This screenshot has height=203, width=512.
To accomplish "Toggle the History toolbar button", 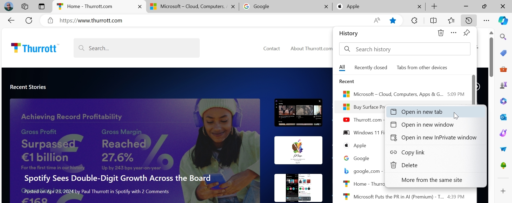I will click(x=469, y=21).
